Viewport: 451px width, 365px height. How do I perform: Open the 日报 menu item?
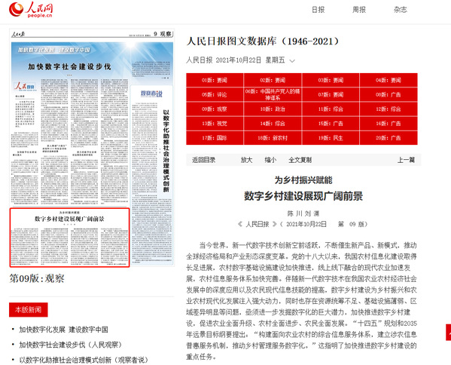(x=318, y=10)
